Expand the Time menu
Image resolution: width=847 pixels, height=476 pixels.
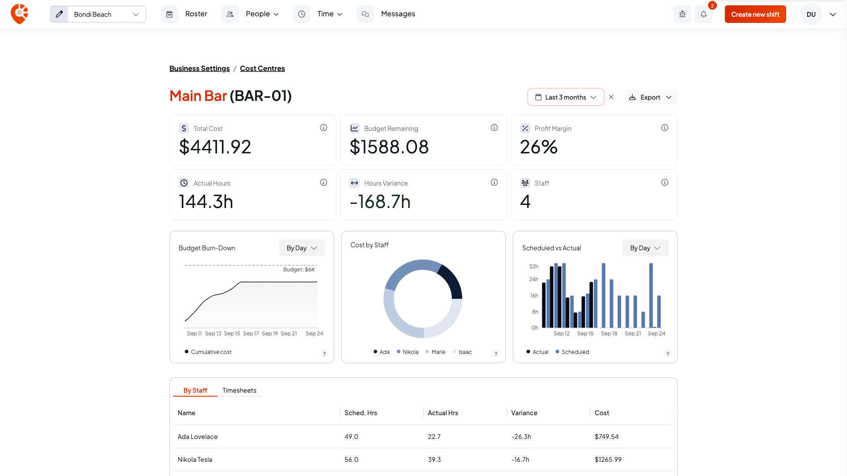pyautogui.click(x=330, y=14)
